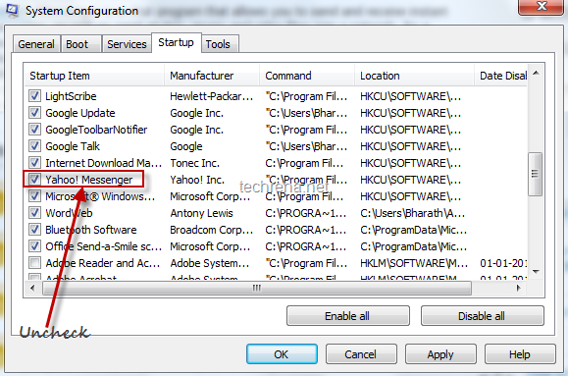
Task: Sort by the Command column header
Action: 307,76
